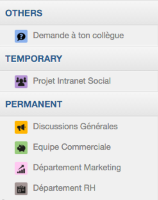Image resolution: width=158 pixels, height=200 pixels.
Task: Click empty row area beside Département RH
Action: click(x=127, y=188)
